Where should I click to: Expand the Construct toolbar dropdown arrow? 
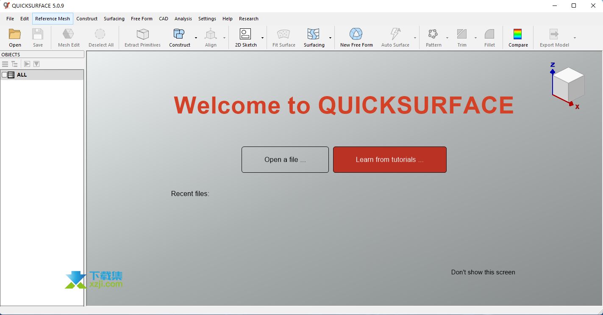pyautogui.click(x=196, y=38)
